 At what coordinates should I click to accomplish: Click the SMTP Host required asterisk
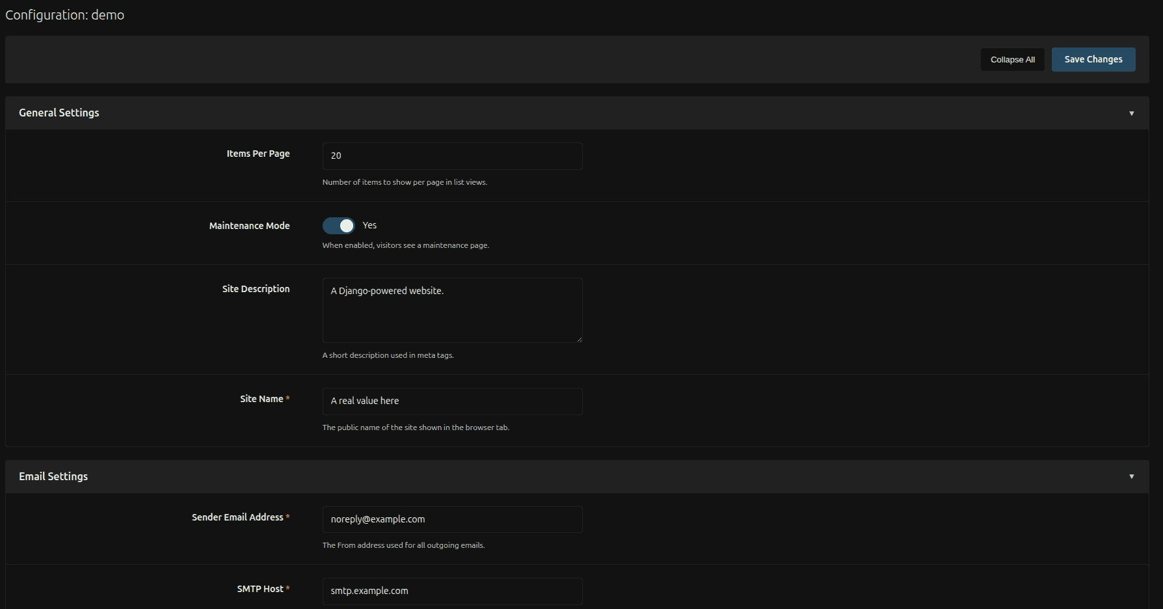tap(287, 588)
